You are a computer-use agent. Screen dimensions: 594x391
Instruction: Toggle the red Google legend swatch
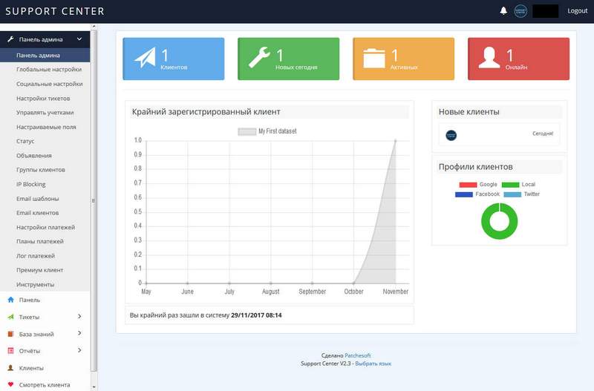point(468,185)
